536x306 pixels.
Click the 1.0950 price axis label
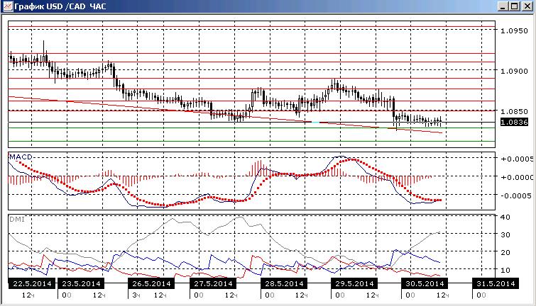coord(514,31)
